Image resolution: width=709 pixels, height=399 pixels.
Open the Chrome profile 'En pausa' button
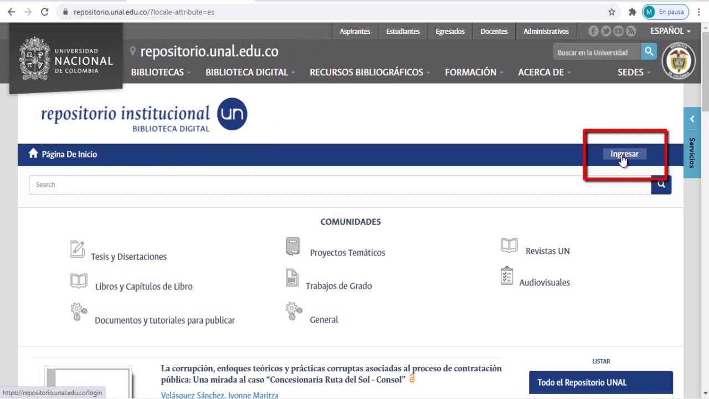coord(665,12)
